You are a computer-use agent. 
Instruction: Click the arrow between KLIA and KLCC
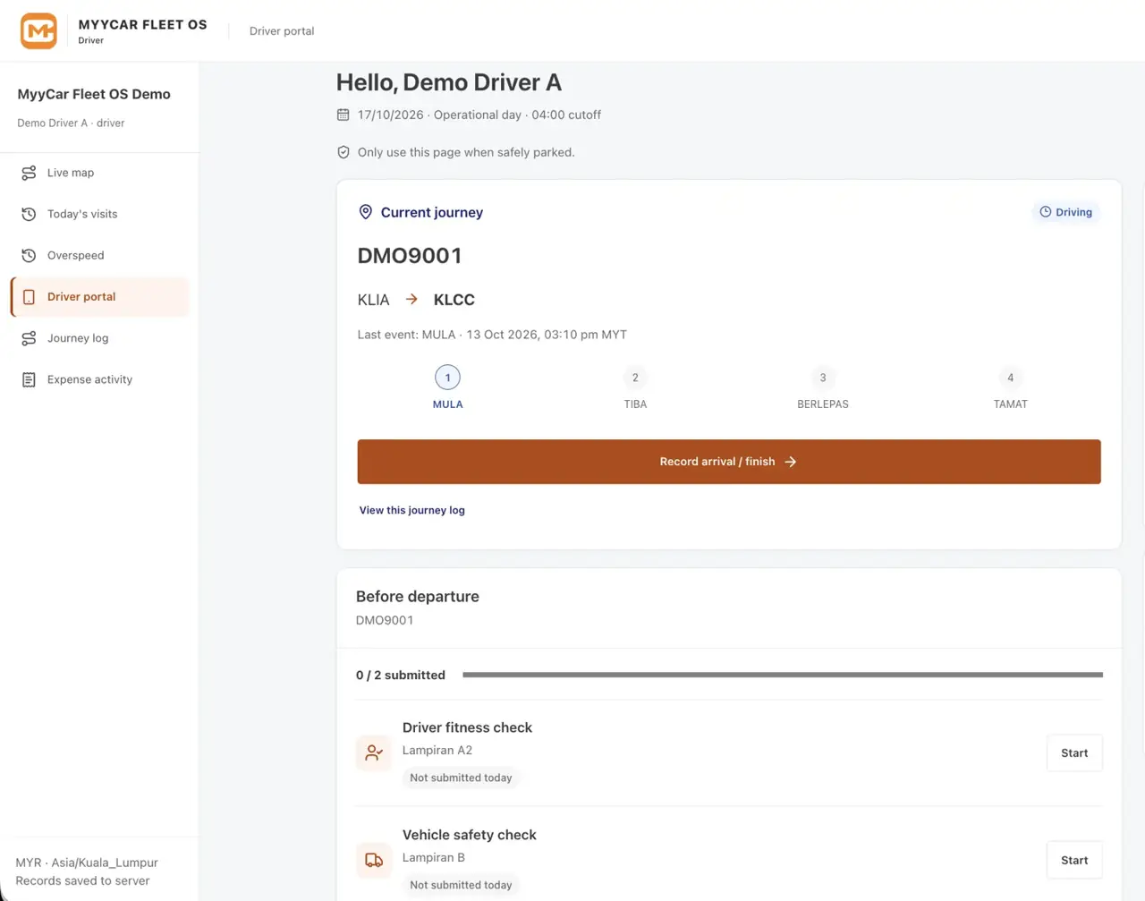click(x=411, y=300)
